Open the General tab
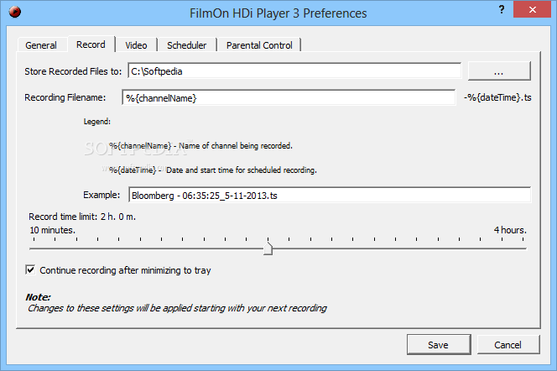 [x=41, y=45]
